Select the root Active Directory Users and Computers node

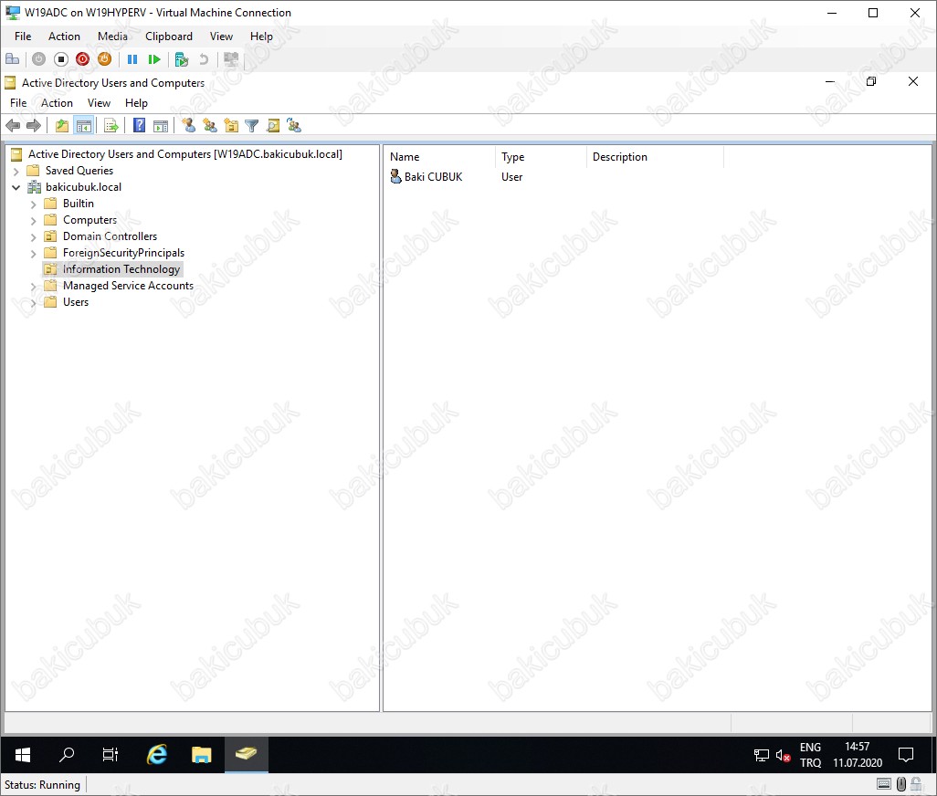(185, 154)
